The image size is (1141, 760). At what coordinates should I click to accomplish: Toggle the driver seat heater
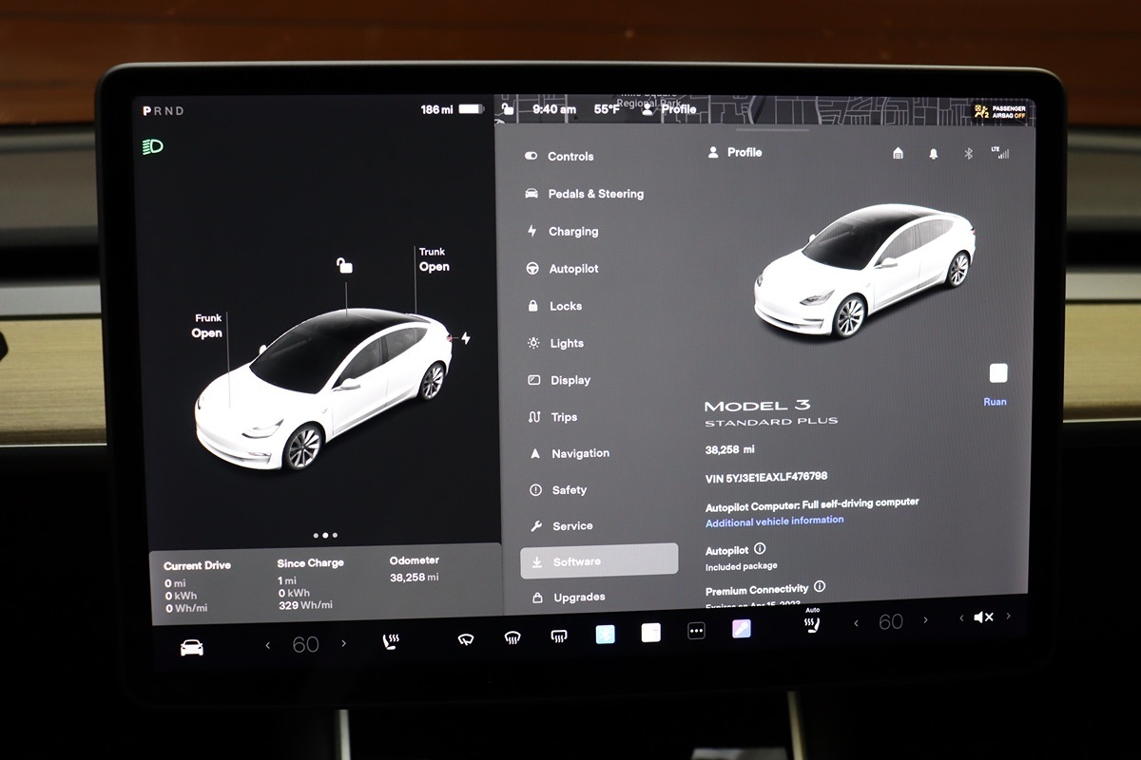click(x=390, y=642)
